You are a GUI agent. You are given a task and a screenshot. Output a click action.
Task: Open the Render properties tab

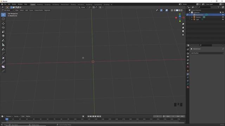tap(188, 54)
